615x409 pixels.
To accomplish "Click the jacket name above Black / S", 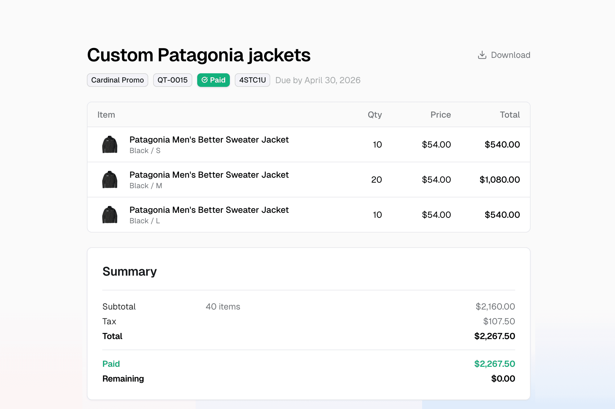I will [209, 140].
